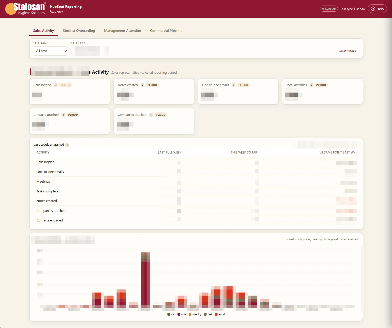Image resolution: width=392 pixels, height=328 pixels.
Task: Click the Stalosan Hygiene Solutions logo
Action: coord(26,9)
